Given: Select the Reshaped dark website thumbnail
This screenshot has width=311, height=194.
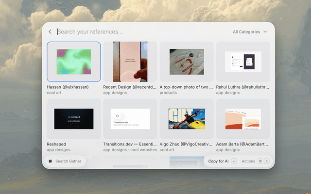Looking at the screenshot, I should pos(74,119).
